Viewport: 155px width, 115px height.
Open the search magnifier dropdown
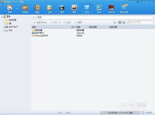click(x=129, y=22)
